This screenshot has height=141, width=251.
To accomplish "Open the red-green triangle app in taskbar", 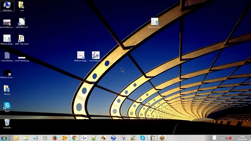I will click(x=104, y=138).
